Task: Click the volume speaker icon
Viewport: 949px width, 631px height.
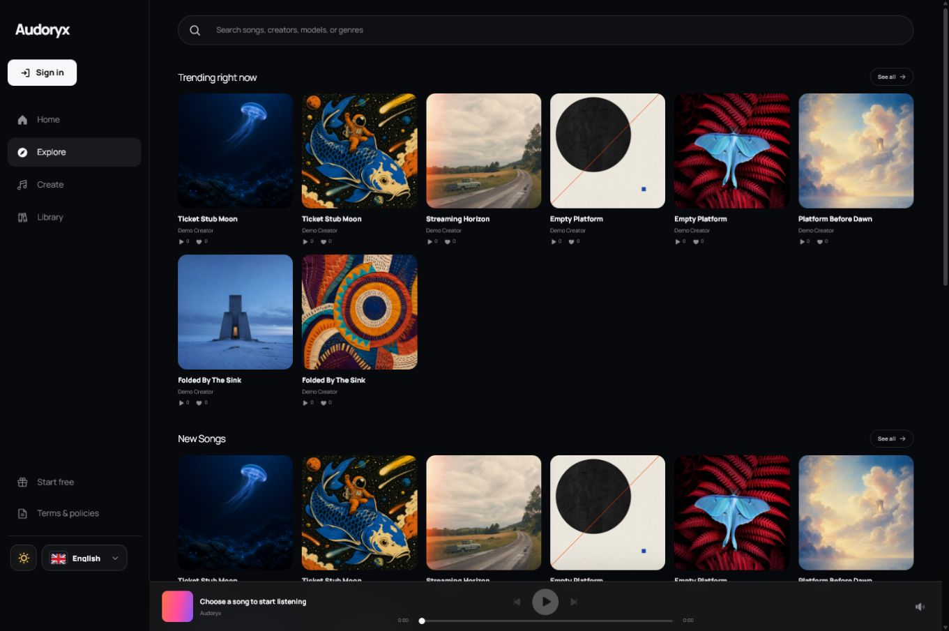Action: click(920, 607)
